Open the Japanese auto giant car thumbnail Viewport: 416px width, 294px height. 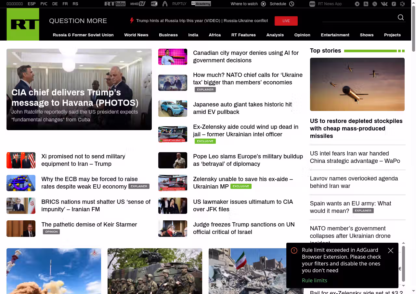coord(173,108)
